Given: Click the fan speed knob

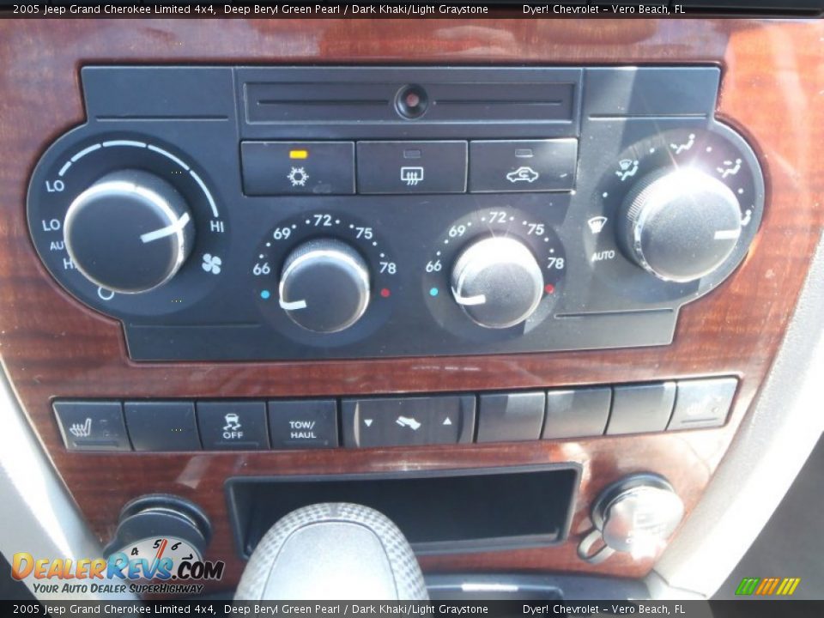Looking at the screenshot, I should tap(128, 231).
